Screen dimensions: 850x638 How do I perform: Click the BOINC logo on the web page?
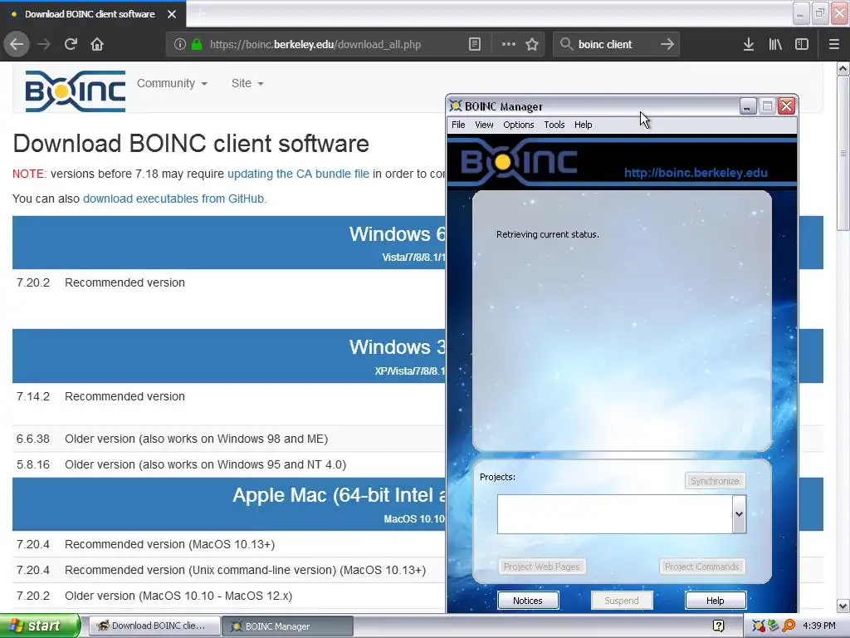(x=76, y=91)
